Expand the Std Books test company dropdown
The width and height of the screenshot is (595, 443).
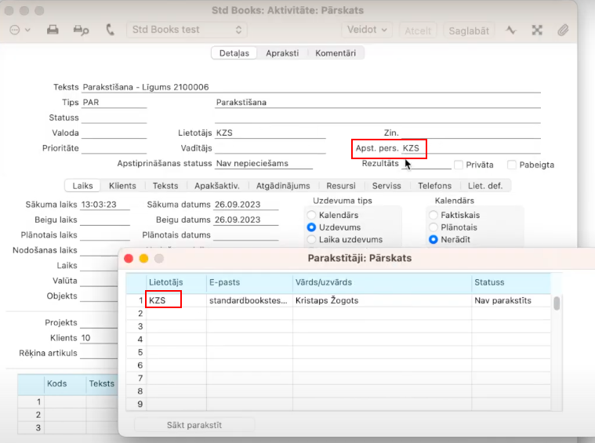click(187, 30)
